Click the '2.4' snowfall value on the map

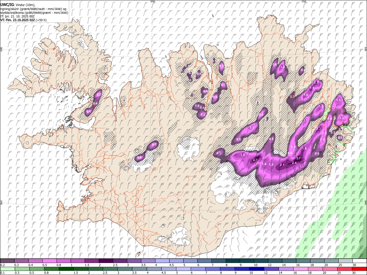(x=294, y=163)
